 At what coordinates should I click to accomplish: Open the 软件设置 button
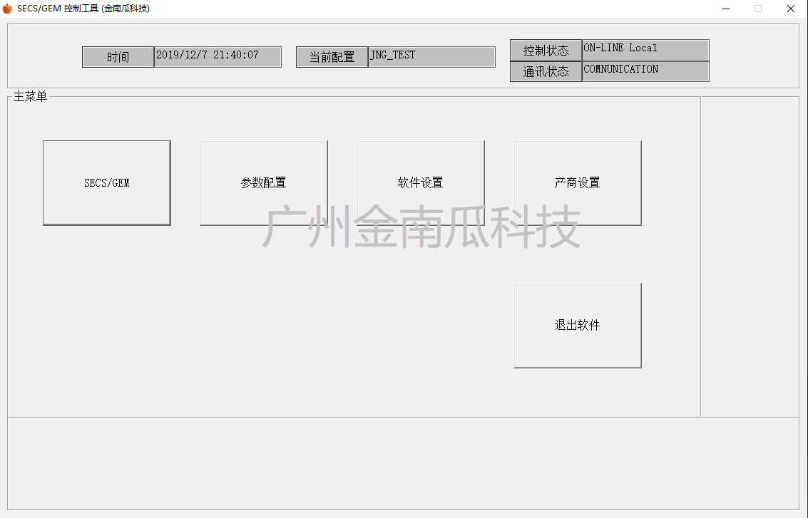(421, 183)
